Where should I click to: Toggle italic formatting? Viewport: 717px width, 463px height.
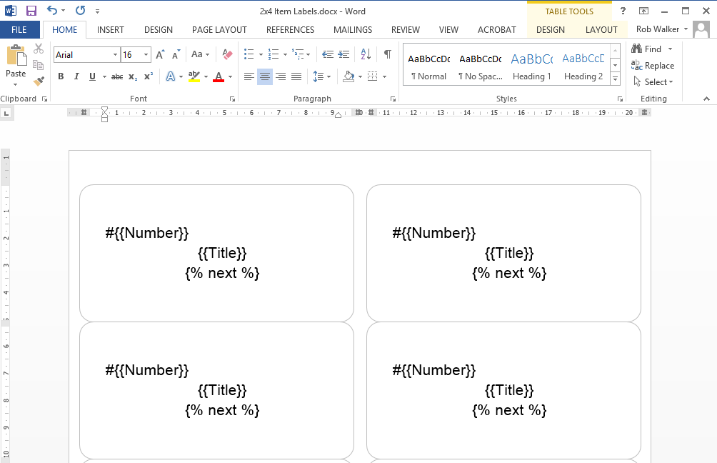tap(76, 76)
